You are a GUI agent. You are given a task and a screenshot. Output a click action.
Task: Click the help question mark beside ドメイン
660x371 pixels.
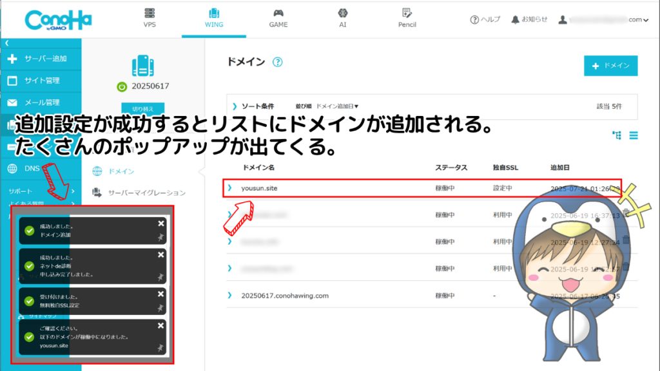[x=277, y=62]
